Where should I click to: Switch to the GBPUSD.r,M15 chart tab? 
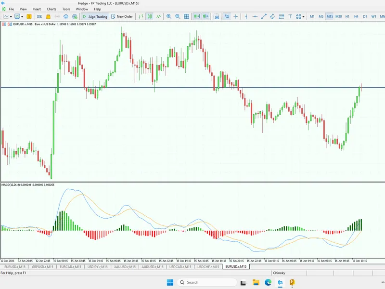pos(42,267)
